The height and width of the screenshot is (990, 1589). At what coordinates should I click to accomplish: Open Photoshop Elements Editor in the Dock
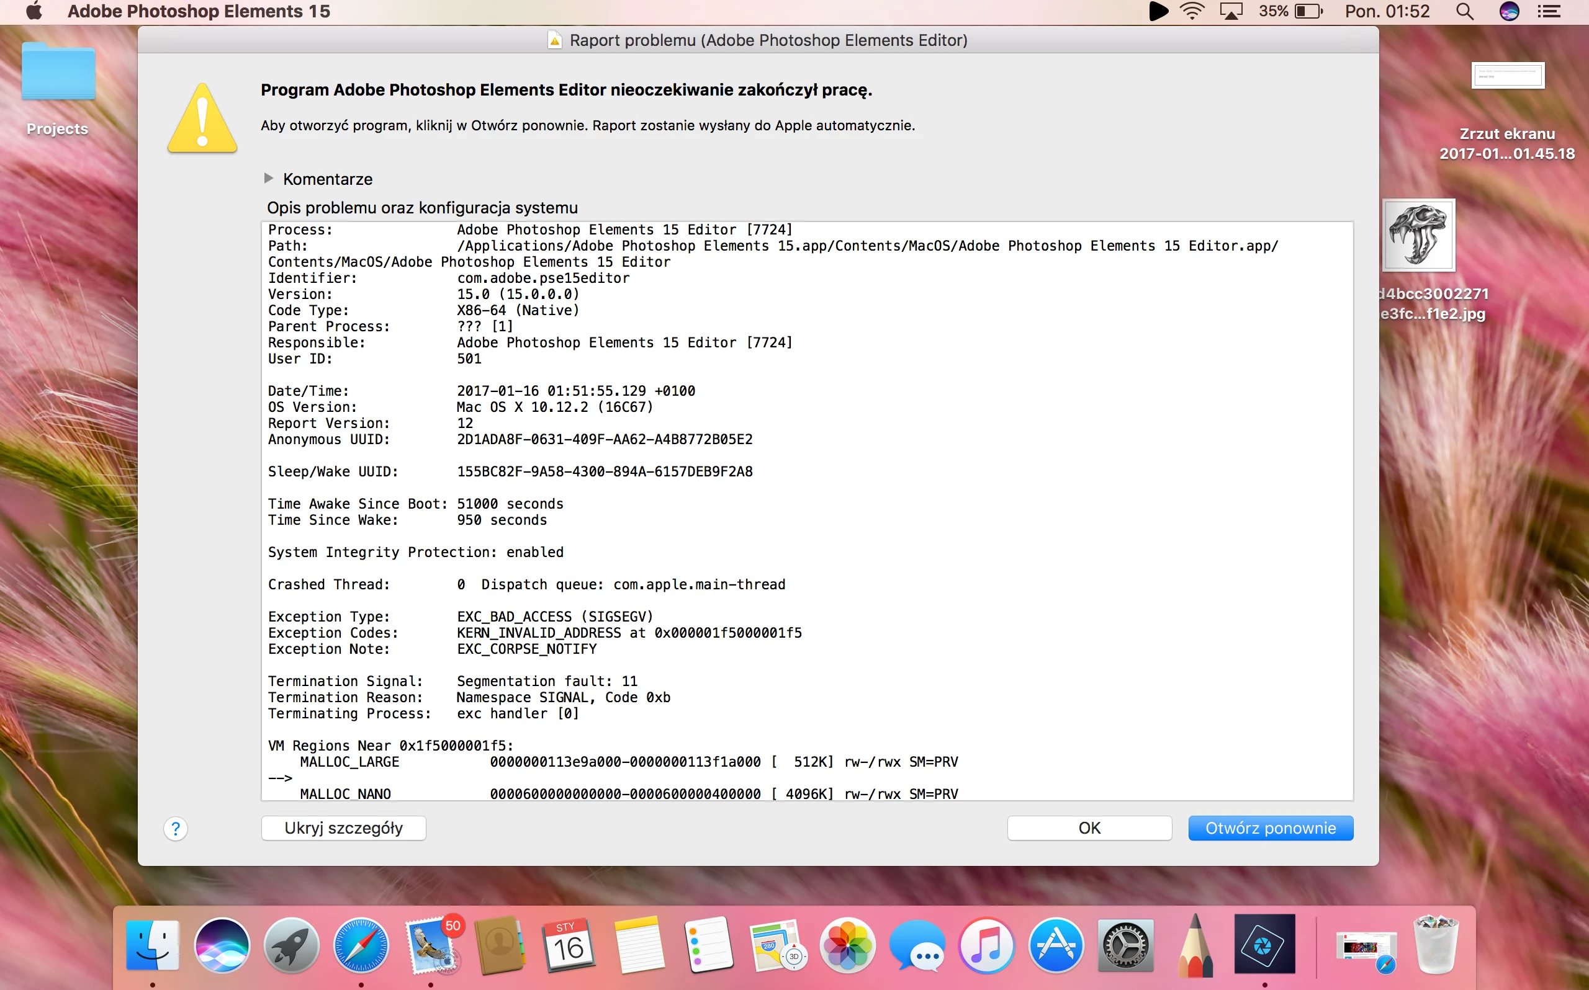click(x=1264, y=945)
